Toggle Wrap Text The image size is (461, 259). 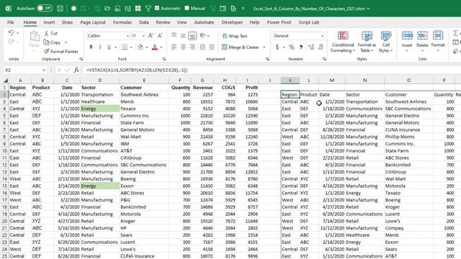point(235,36)
